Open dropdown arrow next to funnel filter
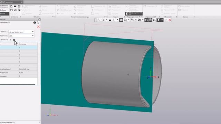This screenshot has width=221, height=124. point(162,20)
